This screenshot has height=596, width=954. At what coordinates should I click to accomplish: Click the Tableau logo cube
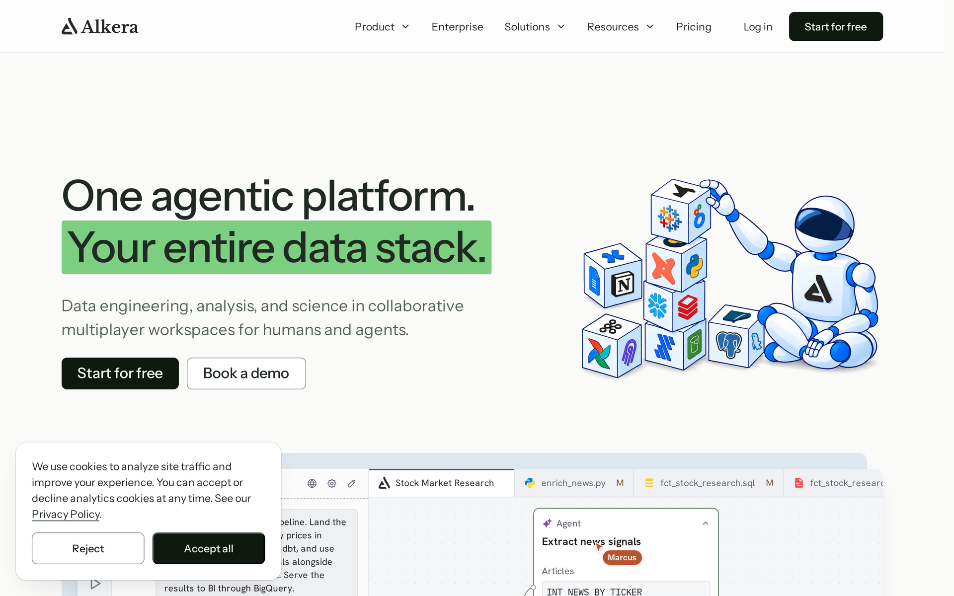point(669,219)
